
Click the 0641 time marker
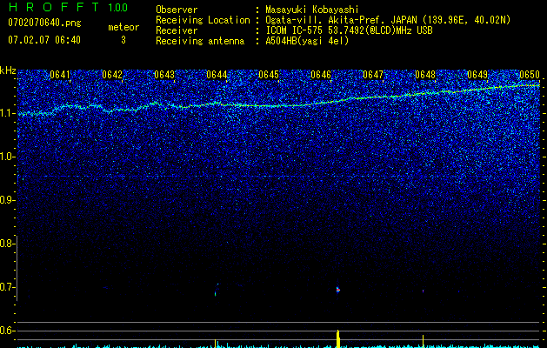point(60,75)
